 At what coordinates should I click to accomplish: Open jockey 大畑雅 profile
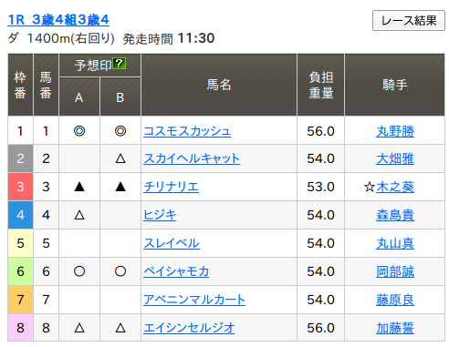[x=395, y=158]
